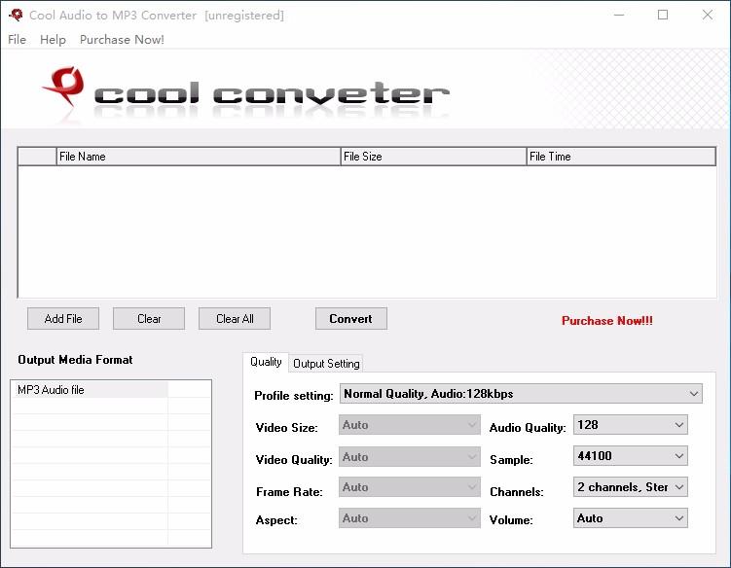Screen dimensions: 731x568
Task: Expand the Profile setting dropdown
Action: (x=521, y=394)
